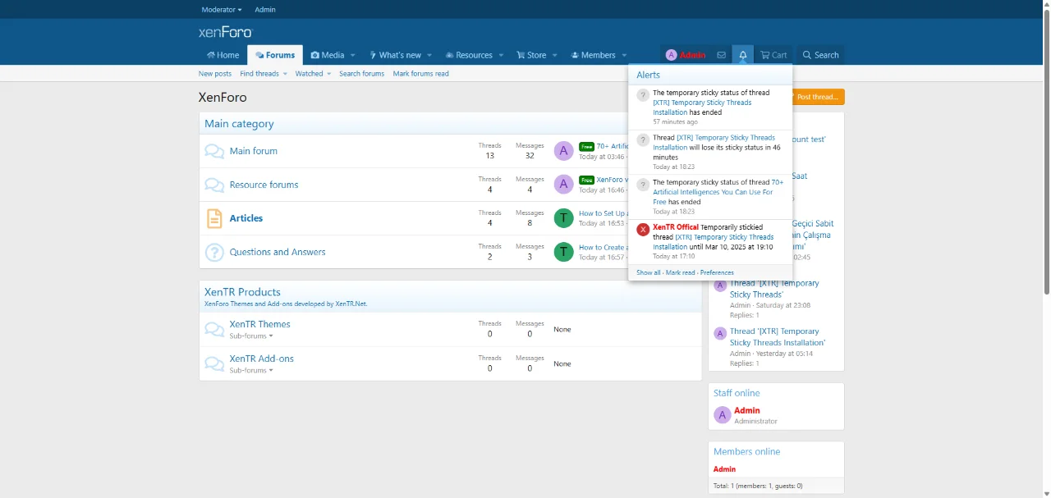Click the Admin avatar under Staff online
The width and height of the screenshot is (1051, 498).
pyautogui.click(x=722, y=415)
